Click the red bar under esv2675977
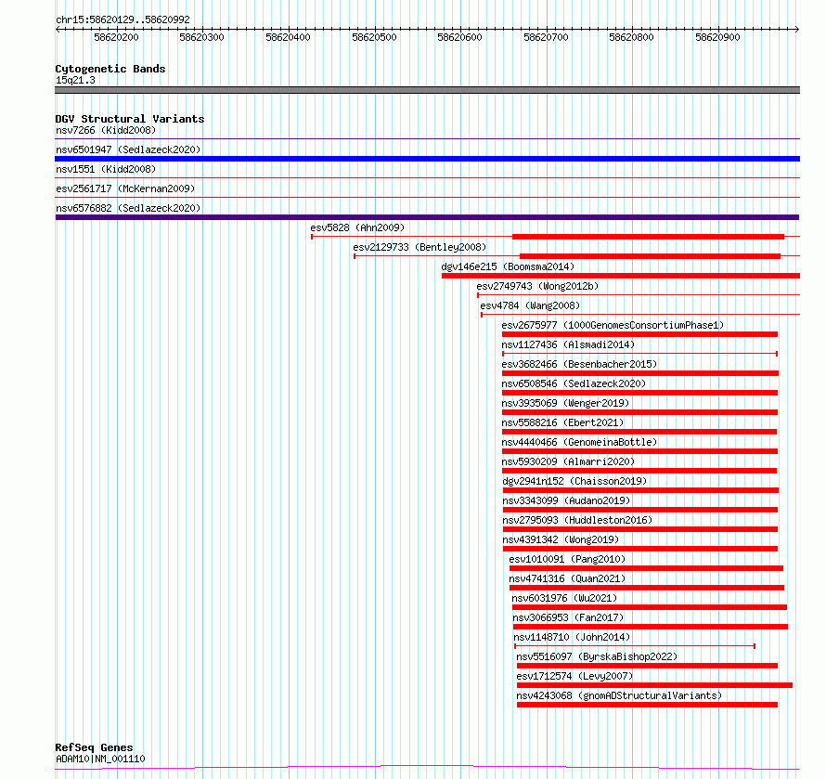Image resolution: width=826 pixels, height=779 pixels. (x=640, y=334)
